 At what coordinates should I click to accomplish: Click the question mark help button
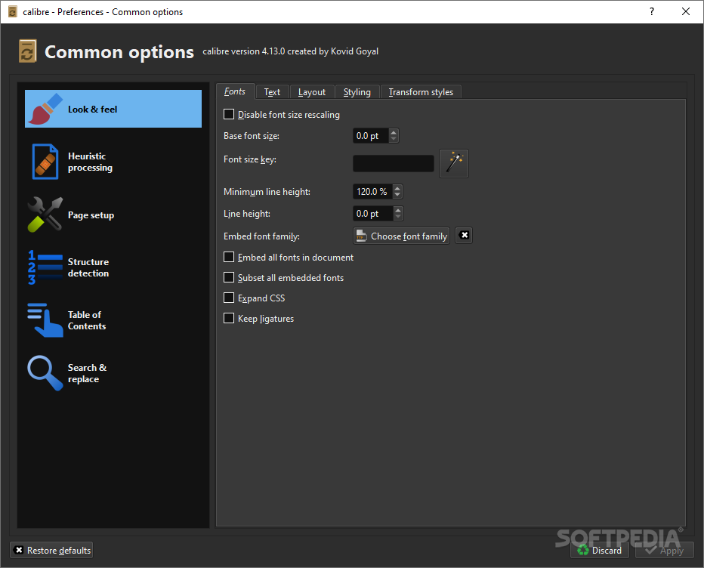tap(651, 11)
